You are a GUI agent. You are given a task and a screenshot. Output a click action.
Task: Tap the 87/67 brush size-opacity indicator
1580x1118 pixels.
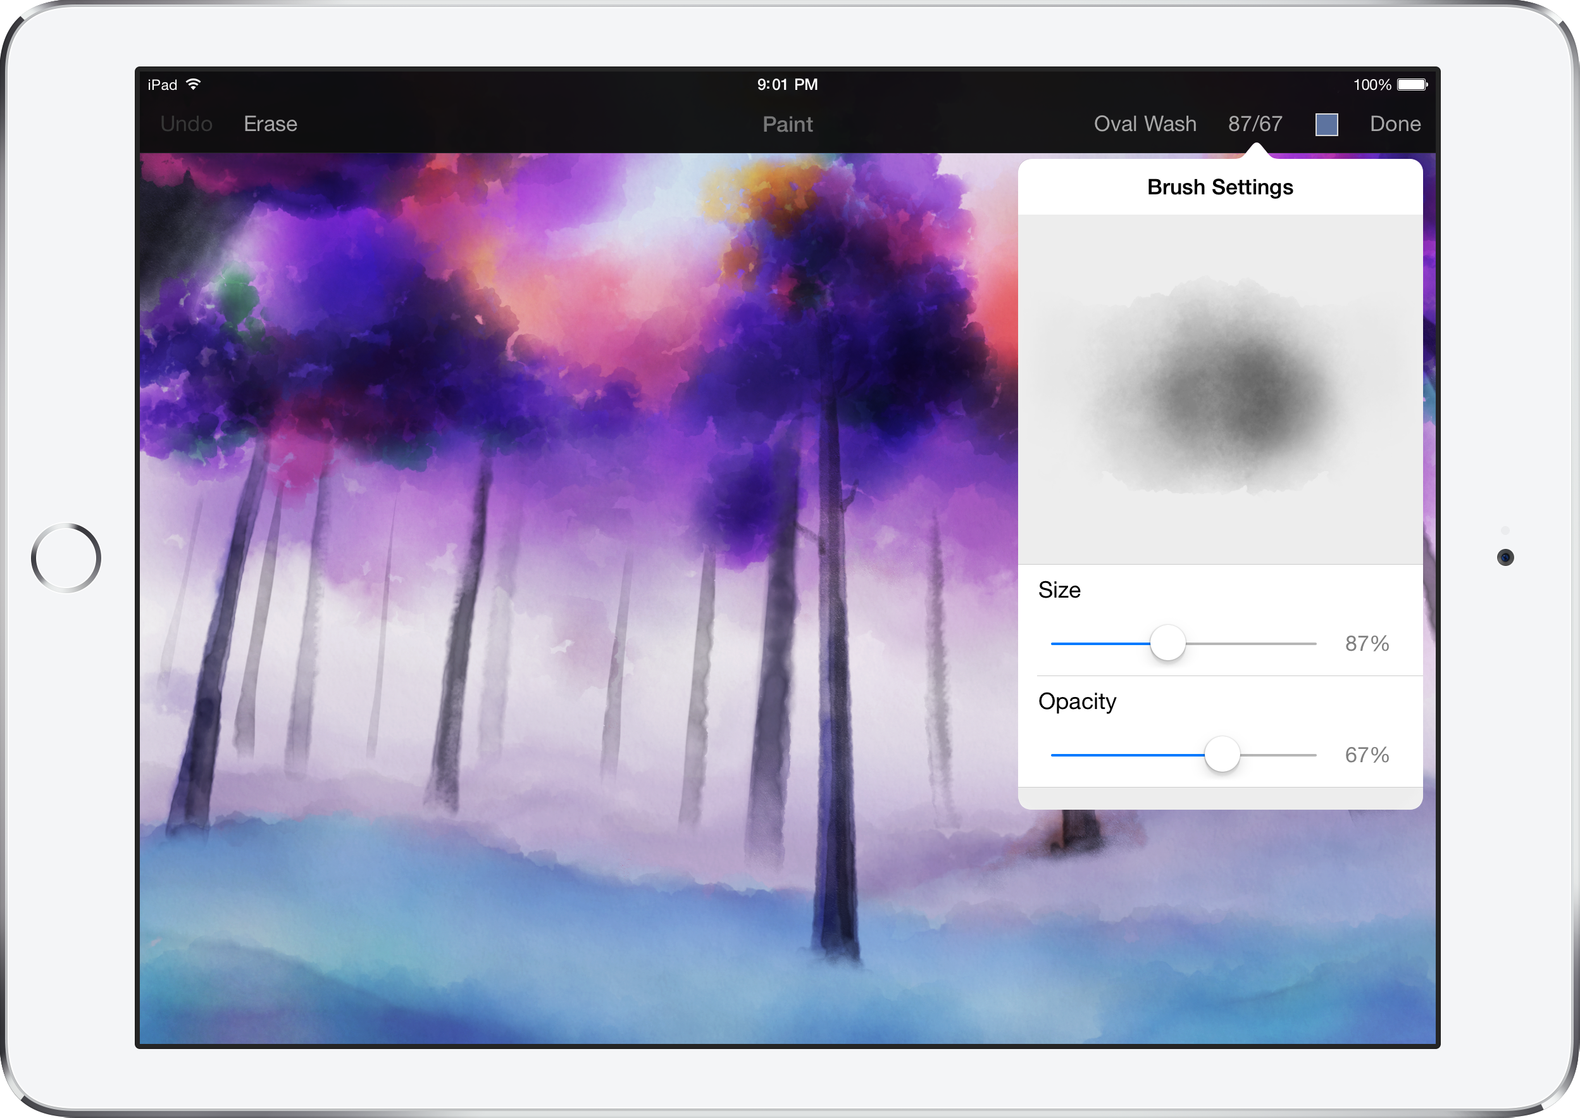(1255, 124)
